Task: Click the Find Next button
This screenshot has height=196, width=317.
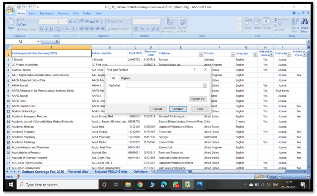Action: pyautogui.click(x=178, y=109)
